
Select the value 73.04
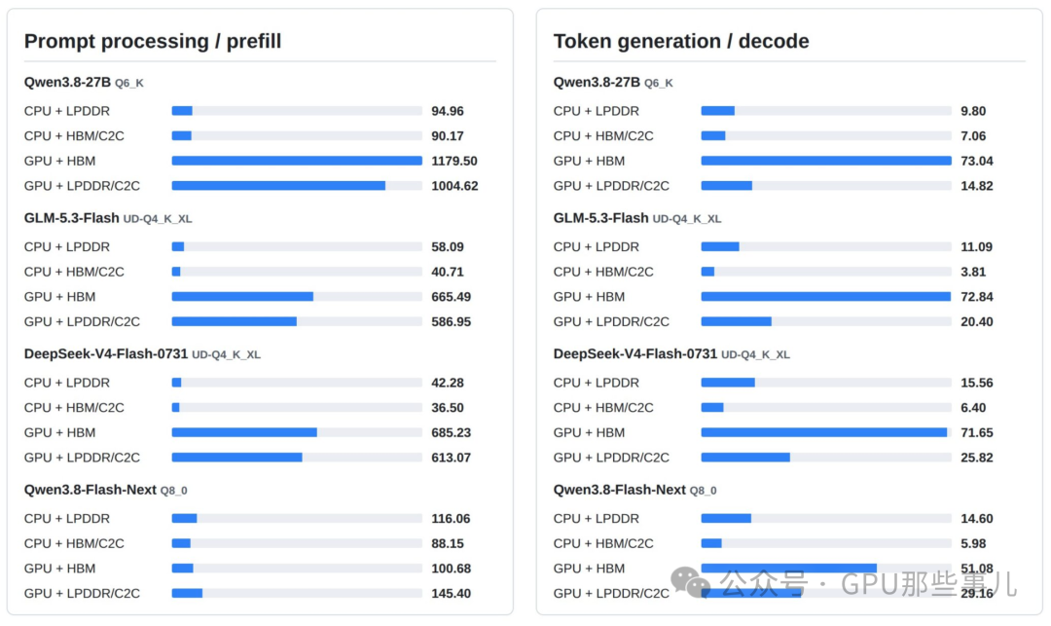[977, 161]
